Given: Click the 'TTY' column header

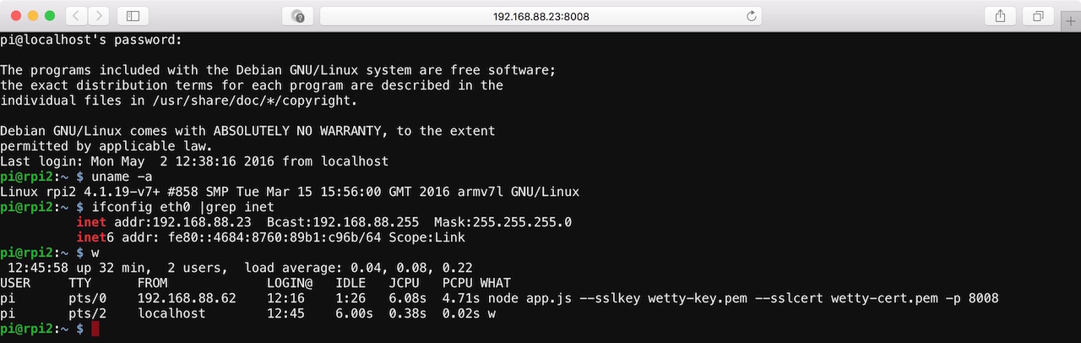Looking at the screenshot, I should click(80, 283).
